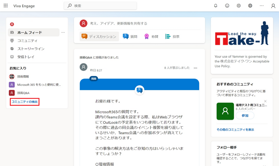The width and height of the screenshot is (279, 166).
Task: Select the 投票 post type tab
Action: point(172,36)
